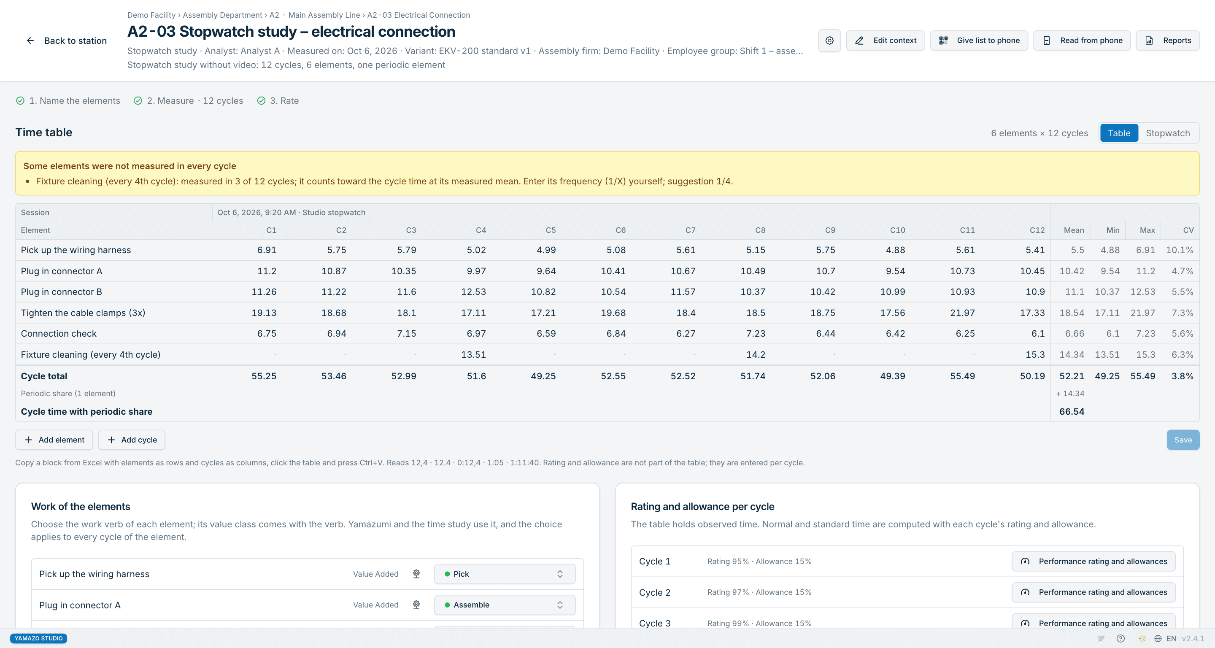Go to step 3. Rate

click(x=278, y=100)
